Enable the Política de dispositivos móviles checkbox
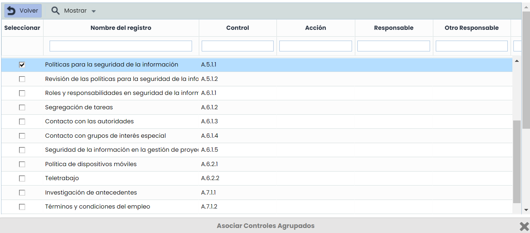This screenshot has height=233, width=530. pos(22,164)
